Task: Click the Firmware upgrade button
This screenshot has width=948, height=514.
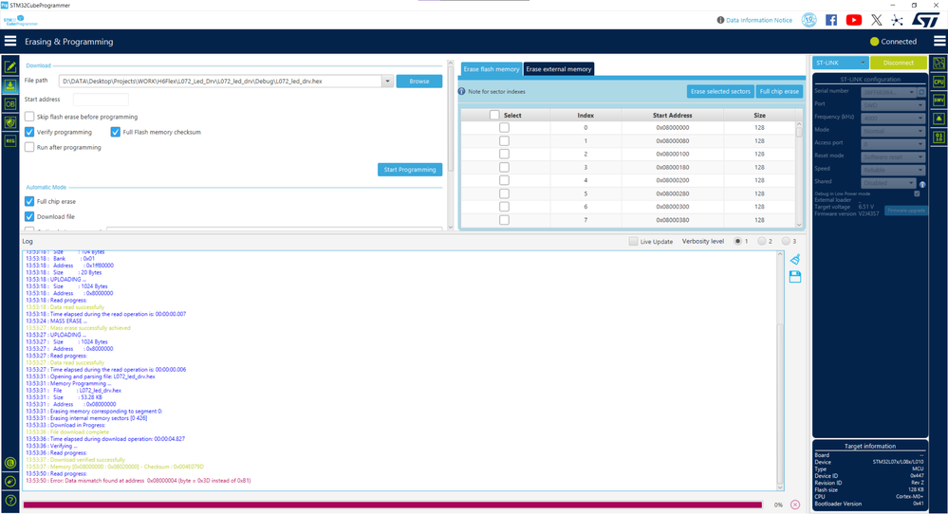Action: point(905,211)
